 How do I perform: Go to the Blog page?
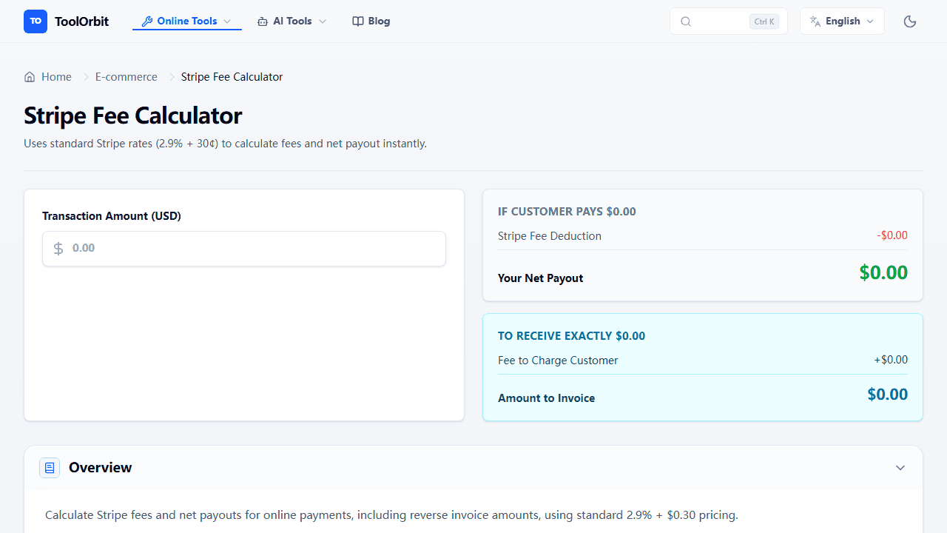371,21
